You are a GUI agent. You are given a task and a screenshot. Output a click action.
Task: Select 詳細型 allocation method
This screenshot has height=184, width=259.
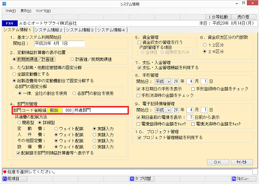tap(47, 123)
